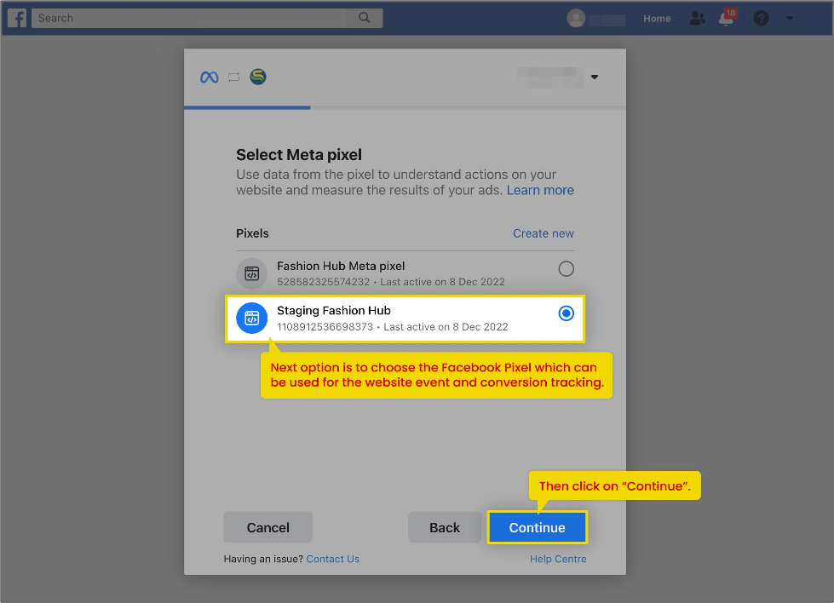Click the pixel ID 1108912536698373
The width and height of the screenshot is (834, 603).
pos(325,326)
